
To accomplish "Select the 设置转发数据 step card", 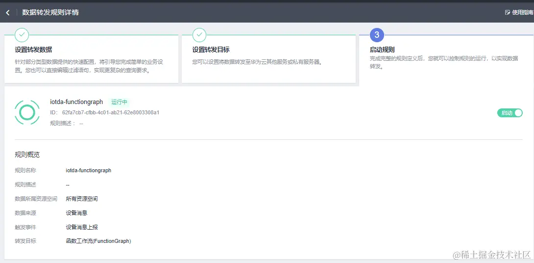I will pos(91,59).
